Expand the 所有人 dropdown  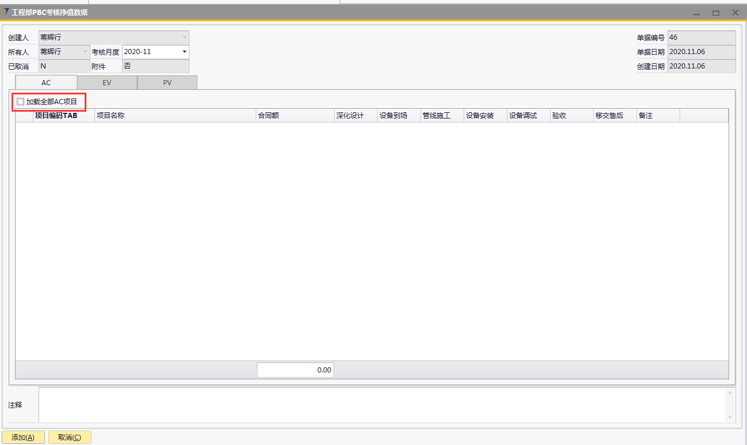coord(86,52)
